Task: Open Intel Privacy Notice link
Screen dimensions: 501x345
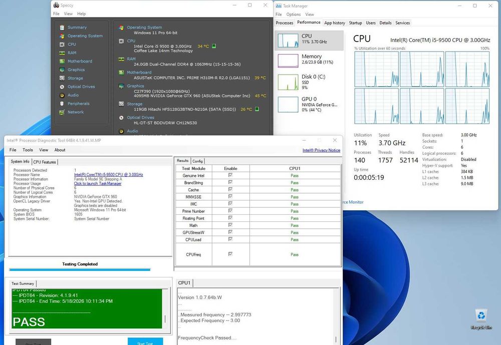Action: (322, 150)
